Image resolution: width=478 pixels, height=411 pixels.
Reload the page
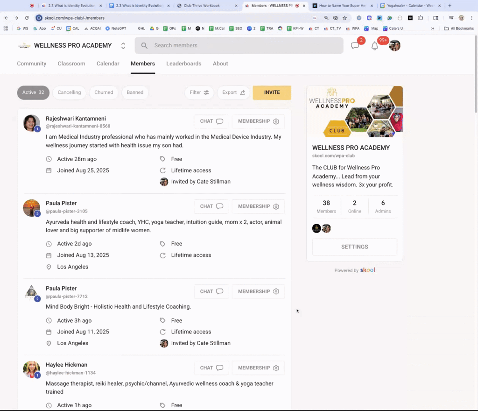27,18
